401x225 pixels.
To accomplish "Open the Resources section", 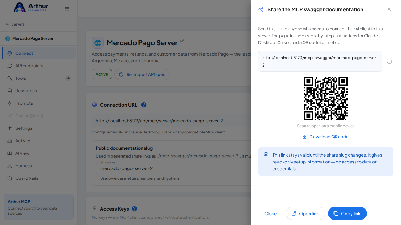I will click(x=39, y=91).
